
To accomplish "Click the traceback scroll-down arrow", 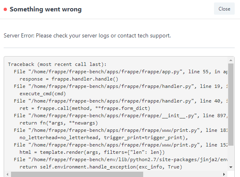I will point(231,167).
